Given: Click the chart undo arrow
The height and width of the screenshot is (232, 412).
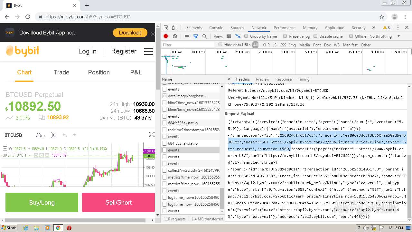Looking at the screenshot, I should coord(64,135).
